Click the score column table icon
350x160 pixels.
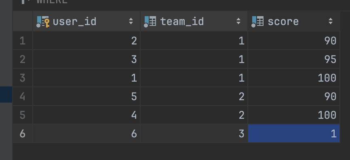[257, 22]
